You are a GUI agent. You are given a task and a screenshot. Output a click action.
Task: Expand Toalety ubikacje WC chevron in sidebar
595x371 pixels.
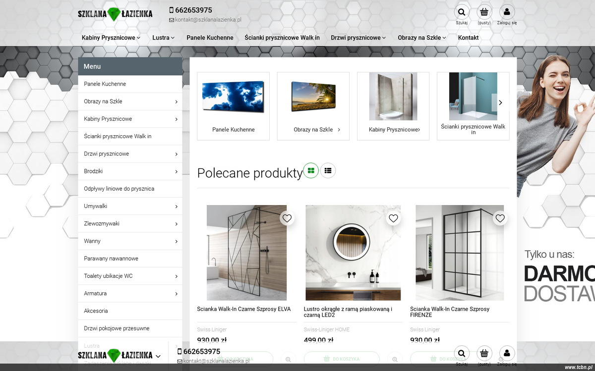(x=176, y=276)
